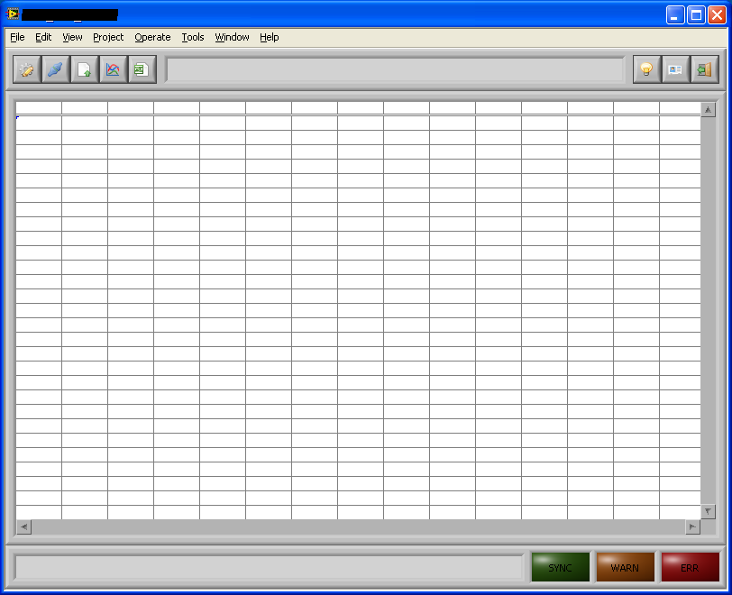Click the long text field in the toolbar

click(x=396, y=69)
